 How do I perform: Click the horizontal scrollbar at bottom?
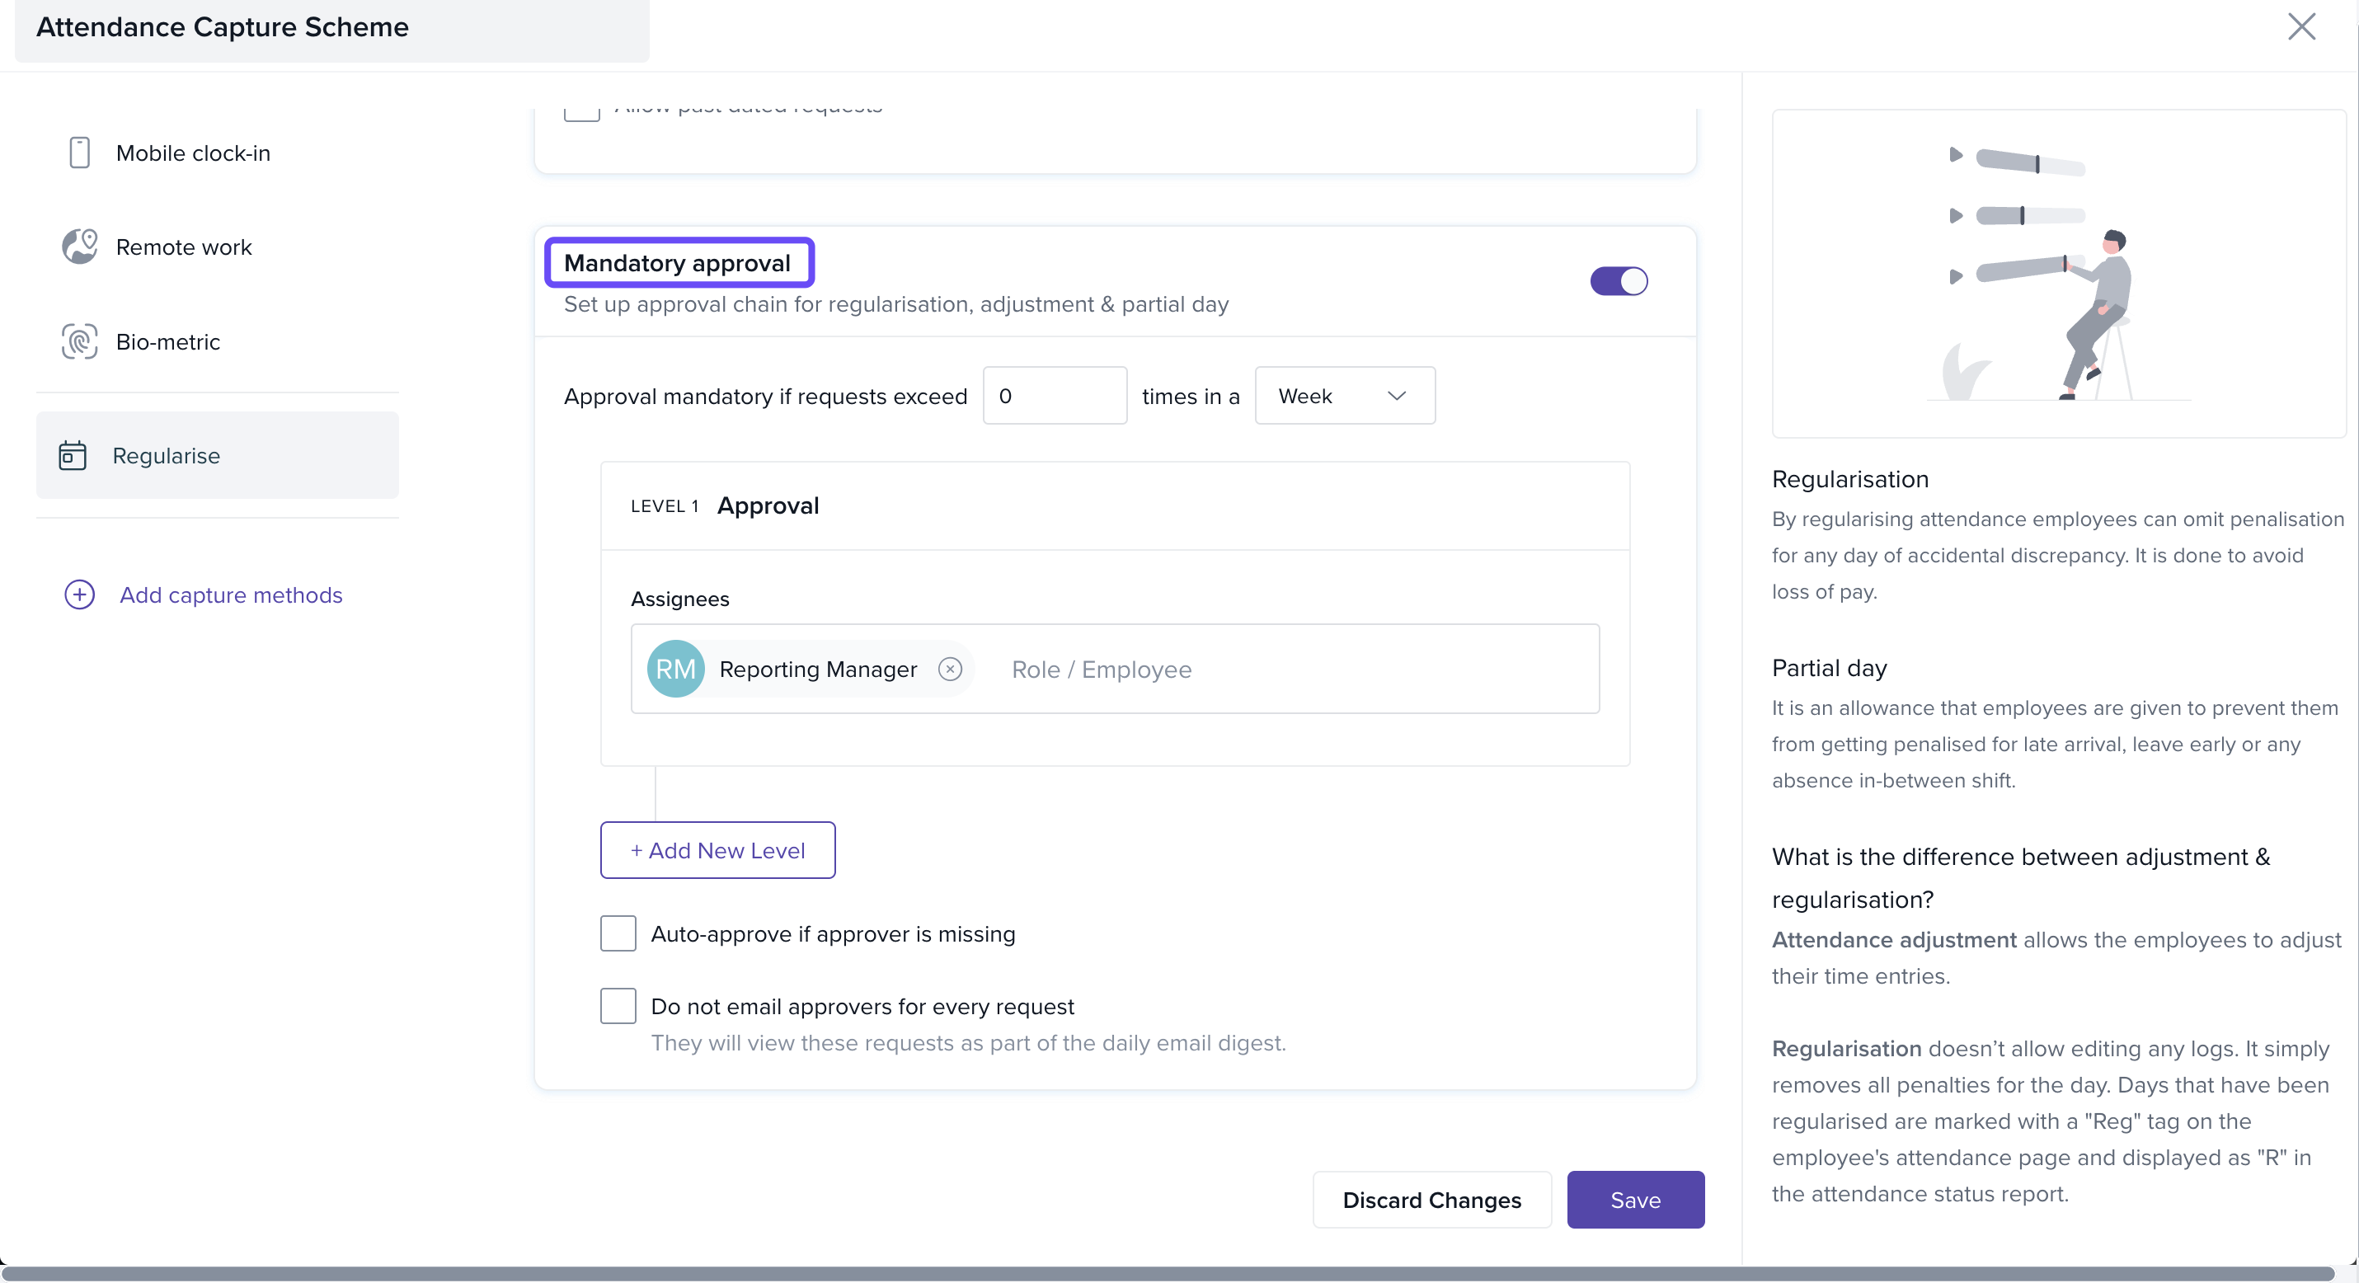click(x=1168, y=1273)
